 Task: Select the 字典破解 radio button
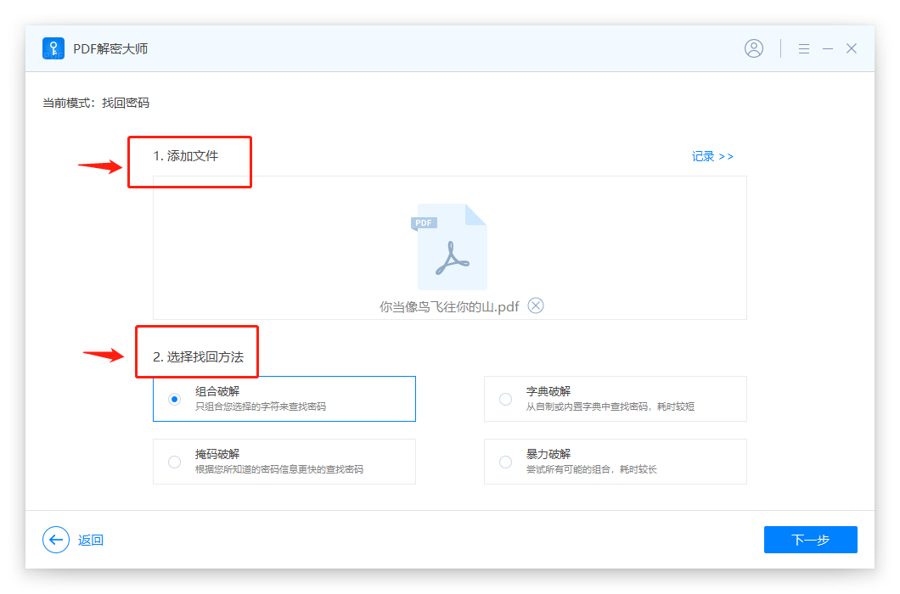click(x=506, y=399)
